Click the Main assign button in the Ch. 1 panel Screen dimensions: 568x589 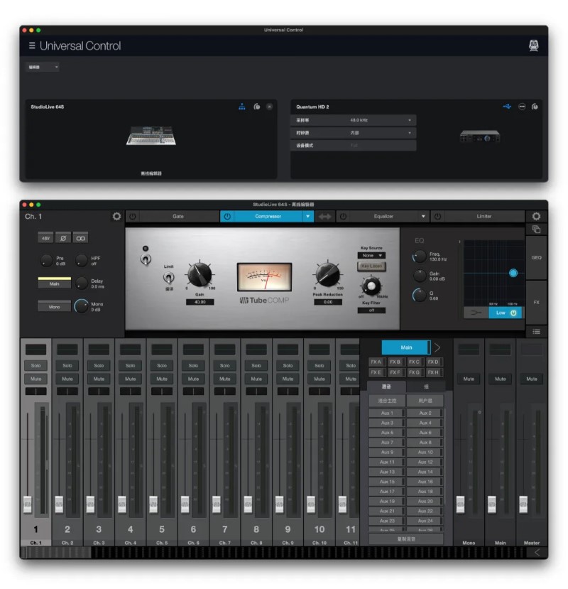(x=55, y=283)
